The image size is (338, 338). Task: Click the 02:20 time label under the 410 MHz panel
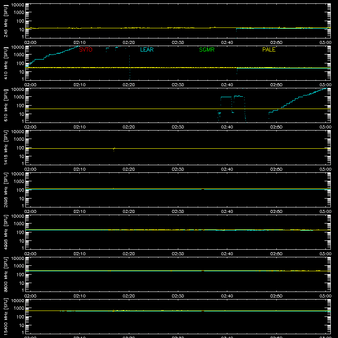tap(129, 85)
